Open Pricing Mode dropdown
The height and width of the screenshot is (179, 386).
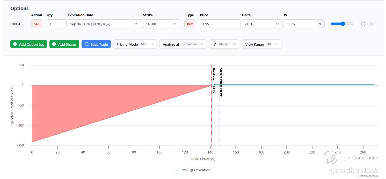point(135,44)
